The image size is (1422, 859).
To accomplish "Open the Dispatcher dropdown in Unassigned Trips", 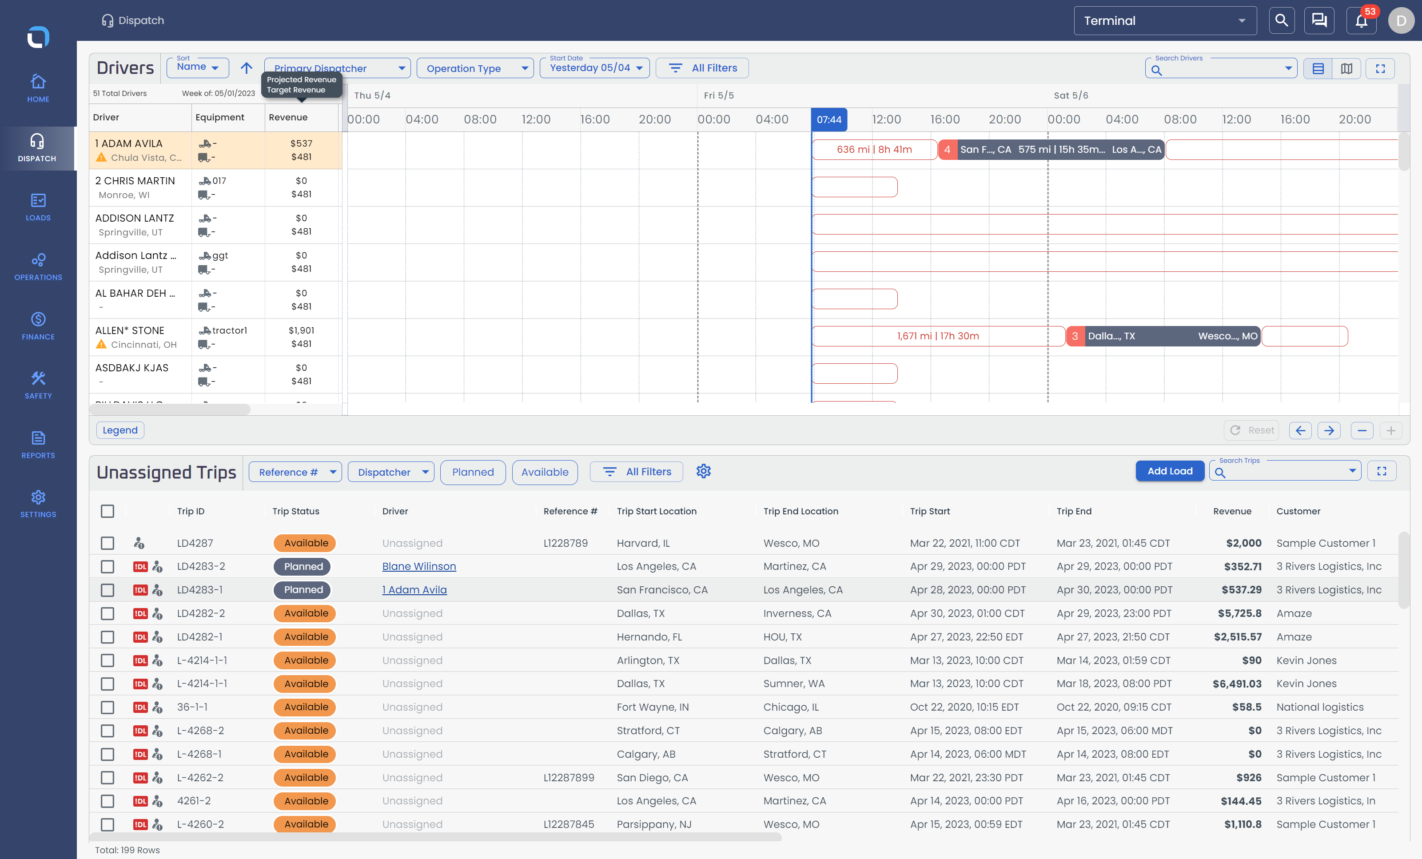I will (x=390, y=472).
